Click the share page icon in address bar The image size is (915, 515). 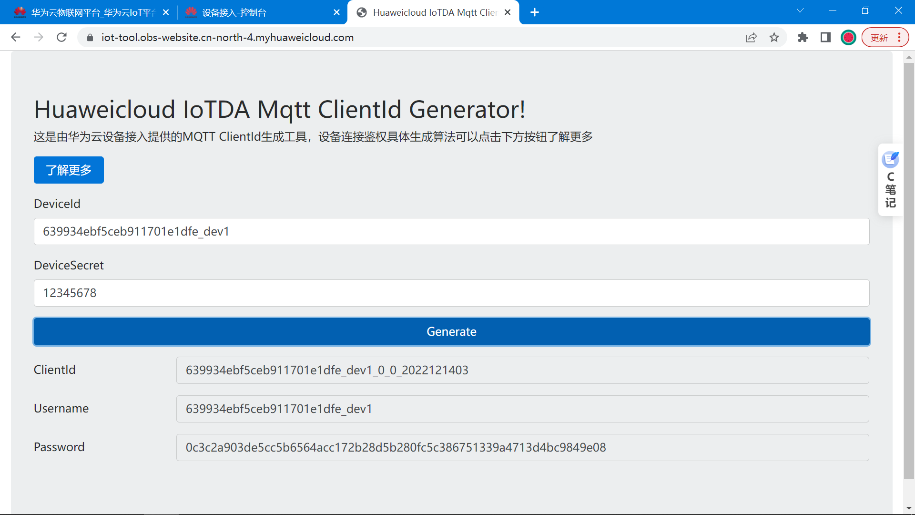[751, 37]
